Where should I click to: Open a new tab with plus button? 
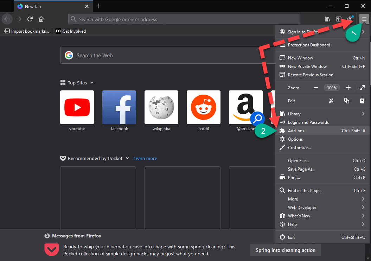(x=99, y=6)
